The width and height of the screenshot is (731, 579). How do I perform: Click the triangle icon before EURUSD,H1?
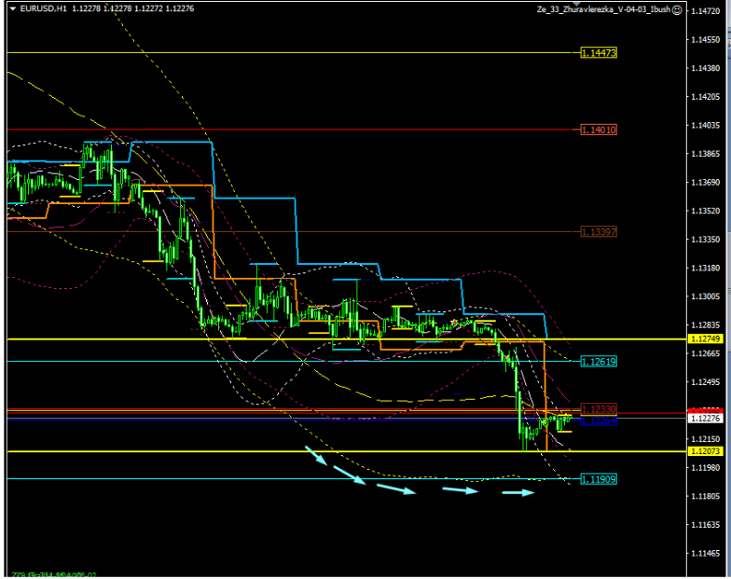[10, 8]
